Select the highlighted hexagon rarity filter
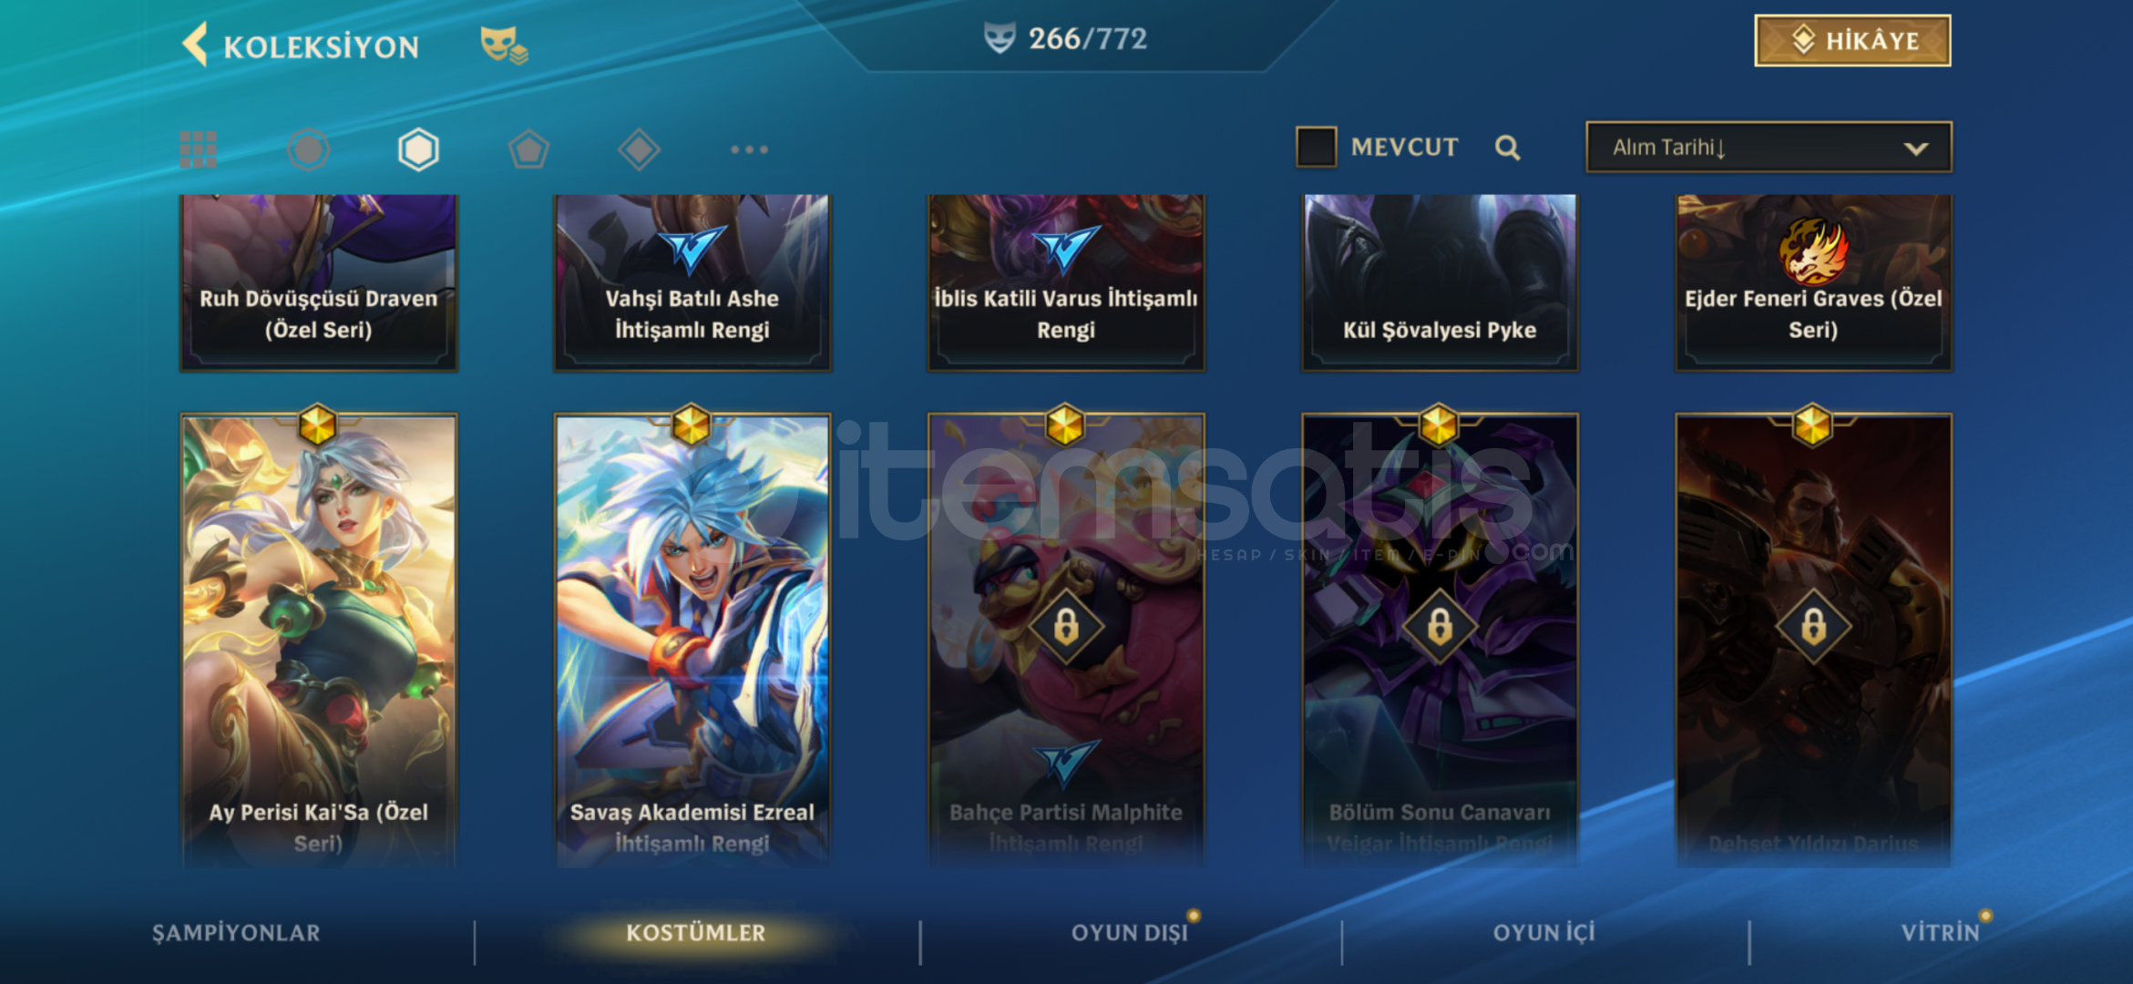Viewport: 2133px width, 984px height. click(x=418, y=149)
